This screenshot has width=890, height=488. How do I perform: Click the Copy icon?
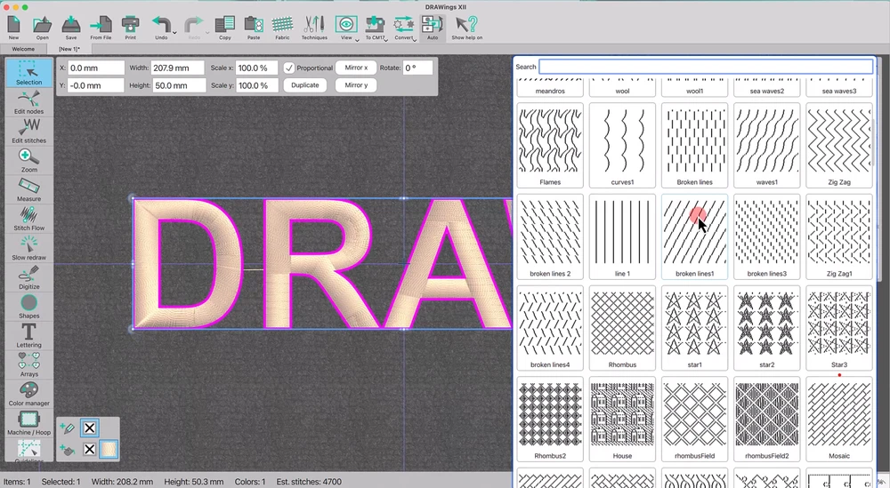225,26
